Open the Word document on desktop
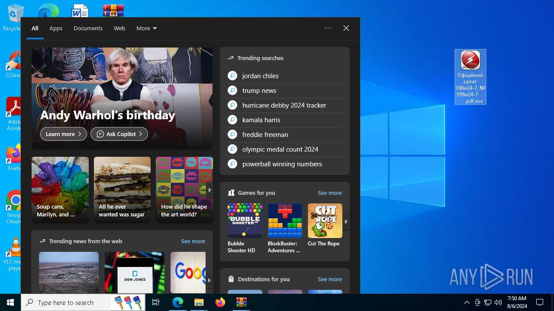554x311 pixels. [x=80, y=10]
